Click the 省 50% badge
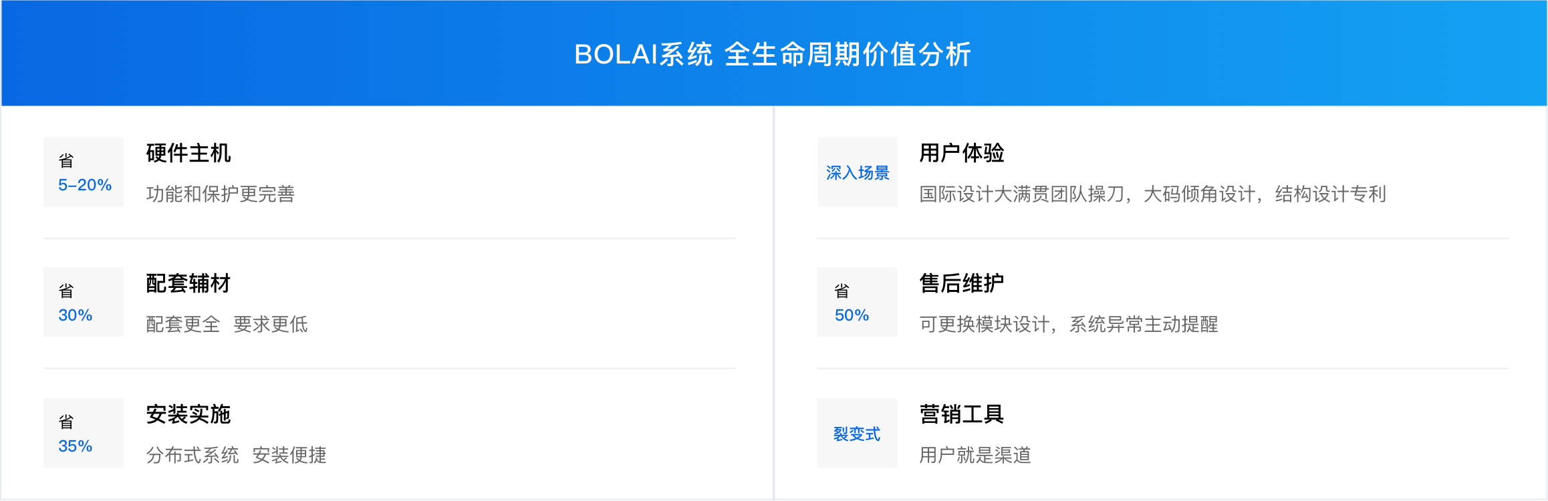Viewport: 1548px width, 501px height. tap(858, 302)
